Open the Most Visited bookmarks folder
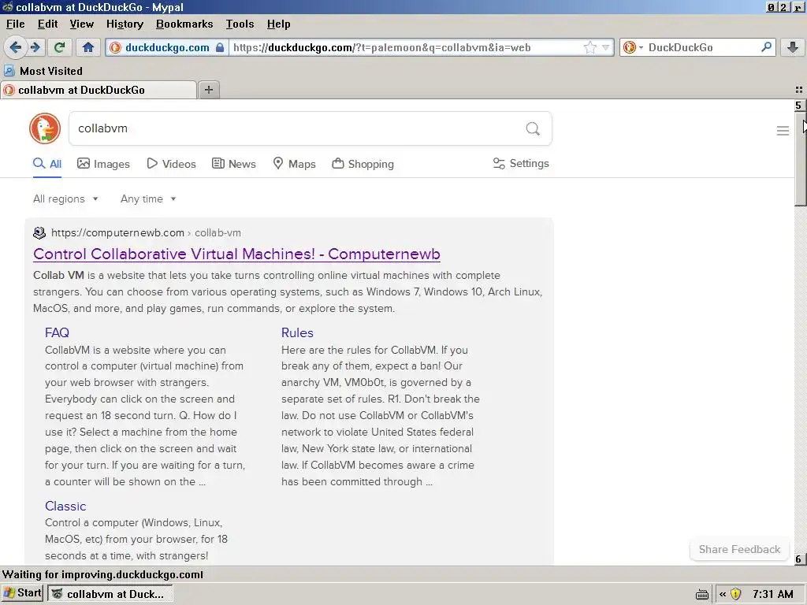 tap(43, 71)
